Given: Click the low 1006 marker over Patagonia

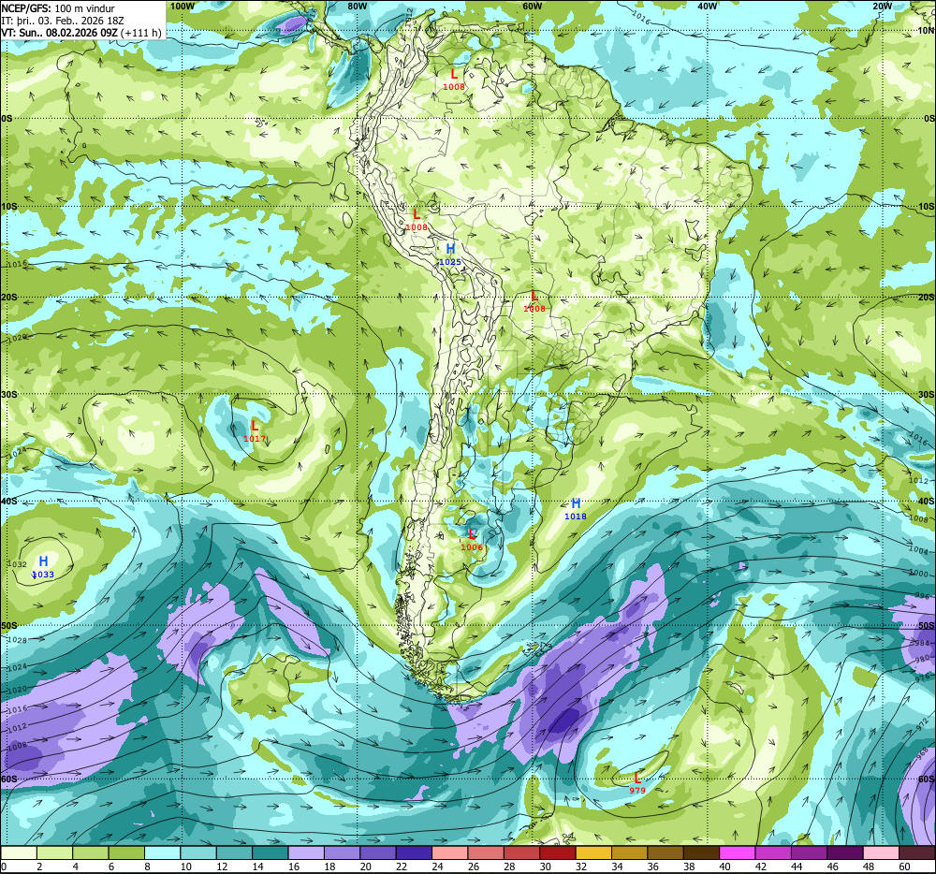Looking at the screenshot, I should pos(472,540).
